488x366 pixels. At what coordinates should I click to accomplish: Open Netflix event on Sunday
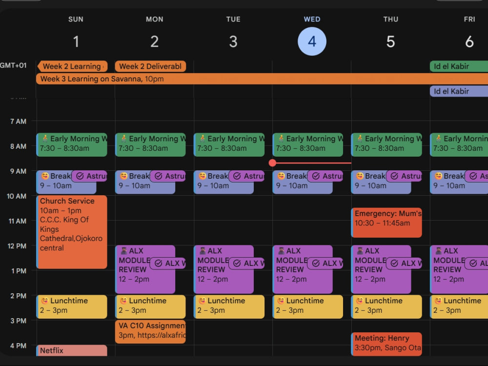(72, 350)
